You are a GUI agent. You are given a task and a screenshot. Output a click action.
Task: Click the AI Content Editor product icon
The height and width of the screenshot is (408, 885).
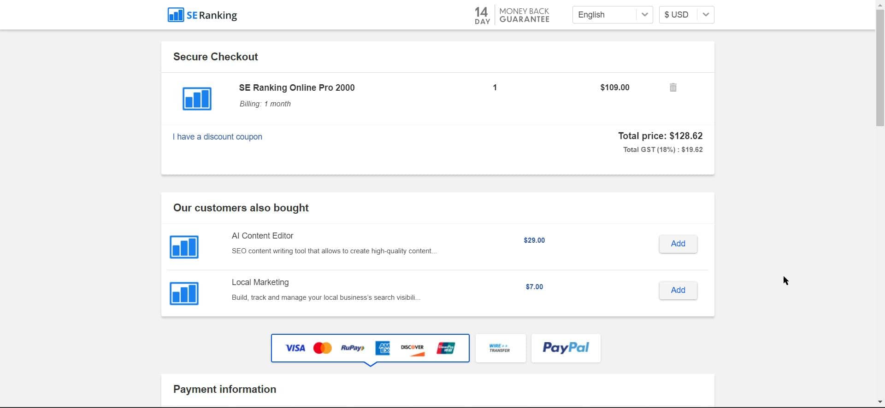tap(184, 247)
